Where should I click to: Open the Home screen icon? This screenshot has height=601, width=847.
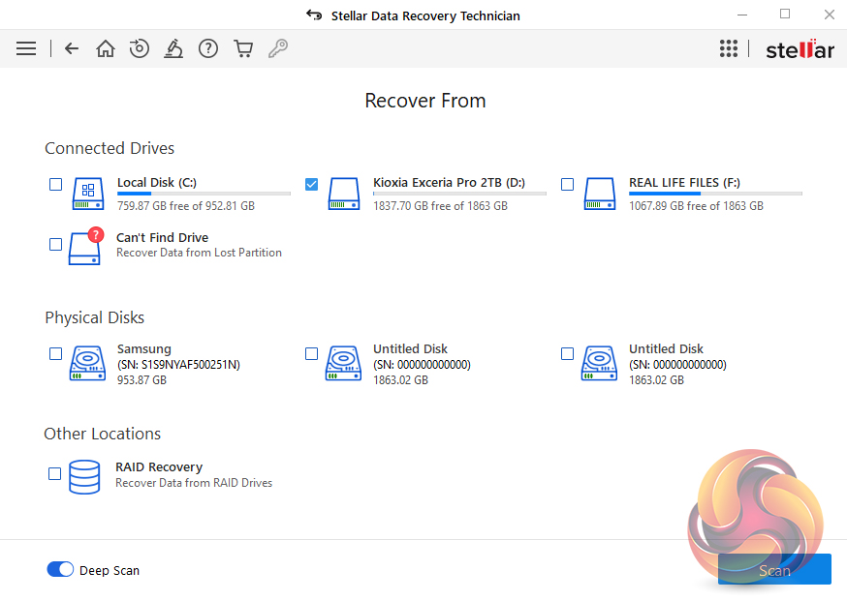pos(106,48)
